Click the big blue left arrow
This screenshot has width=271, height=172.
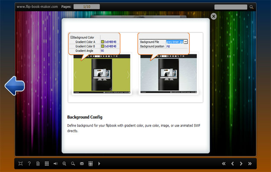[15, 86]
